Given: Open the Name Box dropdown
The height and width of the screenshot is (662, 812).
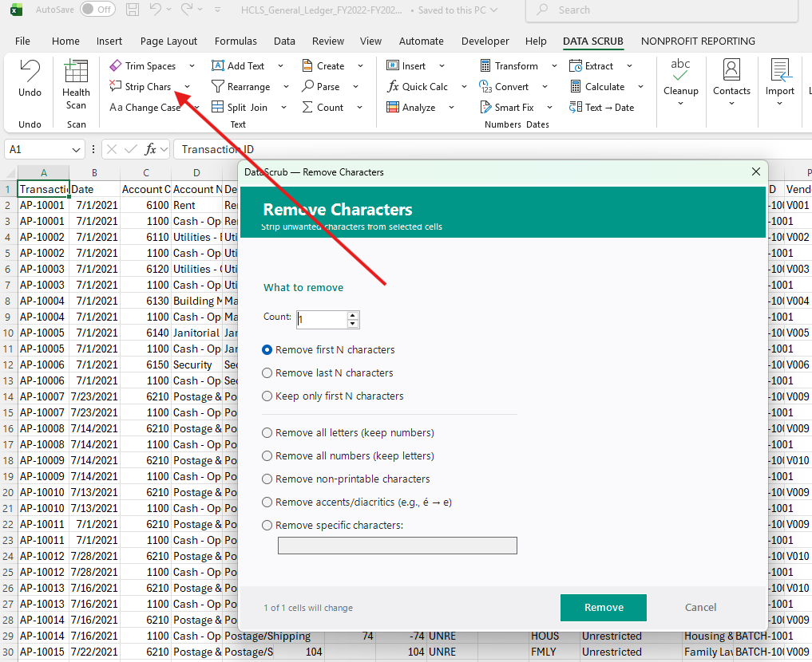Looking at the screenshot, I should tap(78, 149).
